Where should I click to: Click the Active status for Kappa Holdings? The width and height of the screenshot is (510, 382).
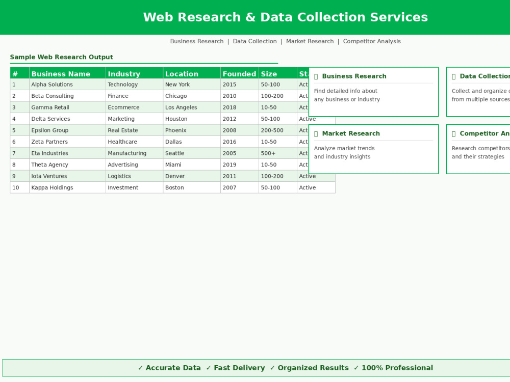click(316, 187)
